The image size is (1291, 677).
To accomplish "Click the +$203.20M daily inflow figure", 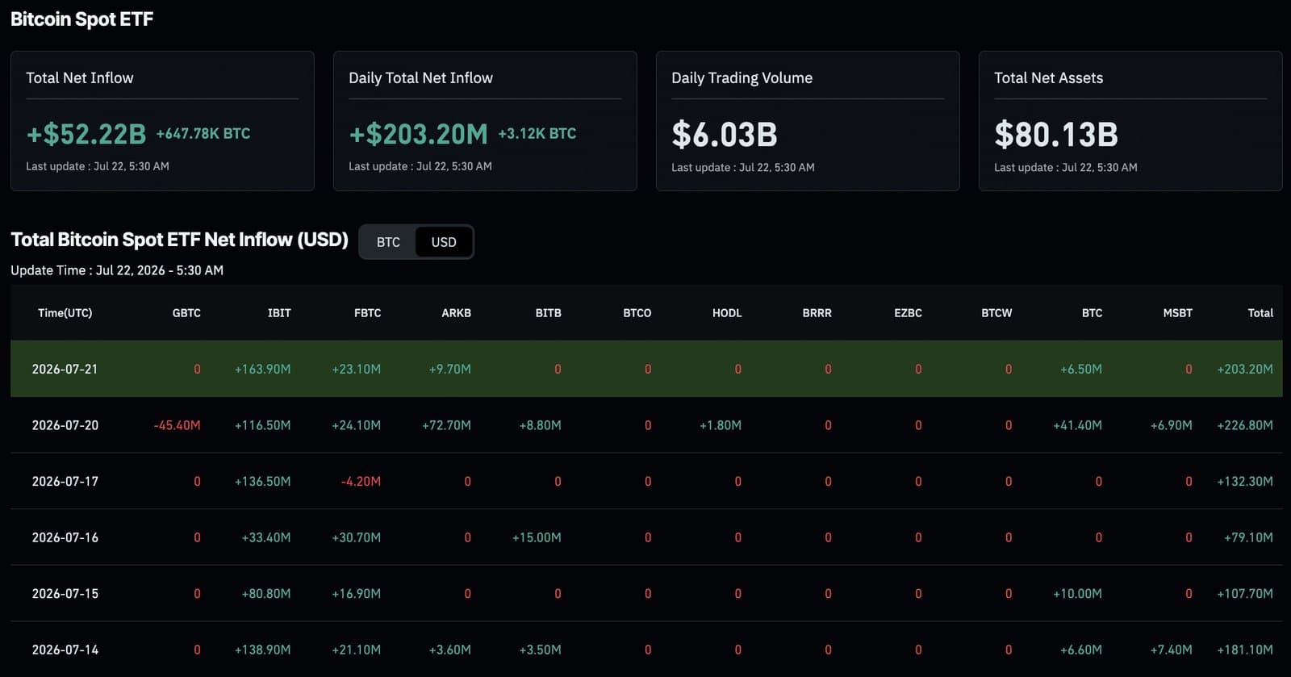I will pos(419,134).
